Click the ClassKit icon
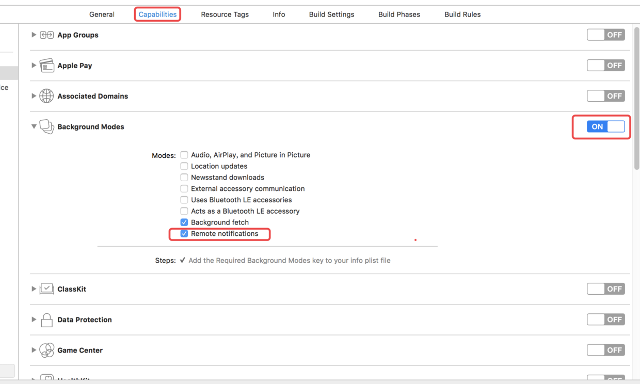This screenshot has height=384, width=640. point(46,289)
